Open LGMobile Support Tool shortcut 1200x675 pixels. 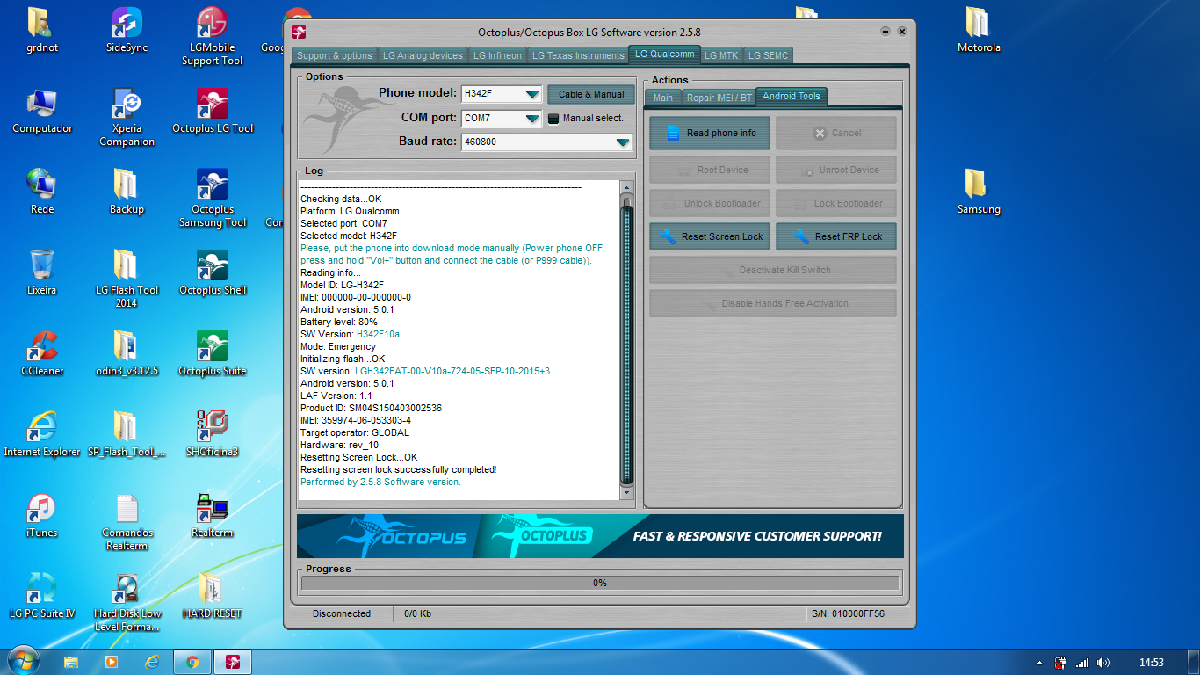coord(213,36)
